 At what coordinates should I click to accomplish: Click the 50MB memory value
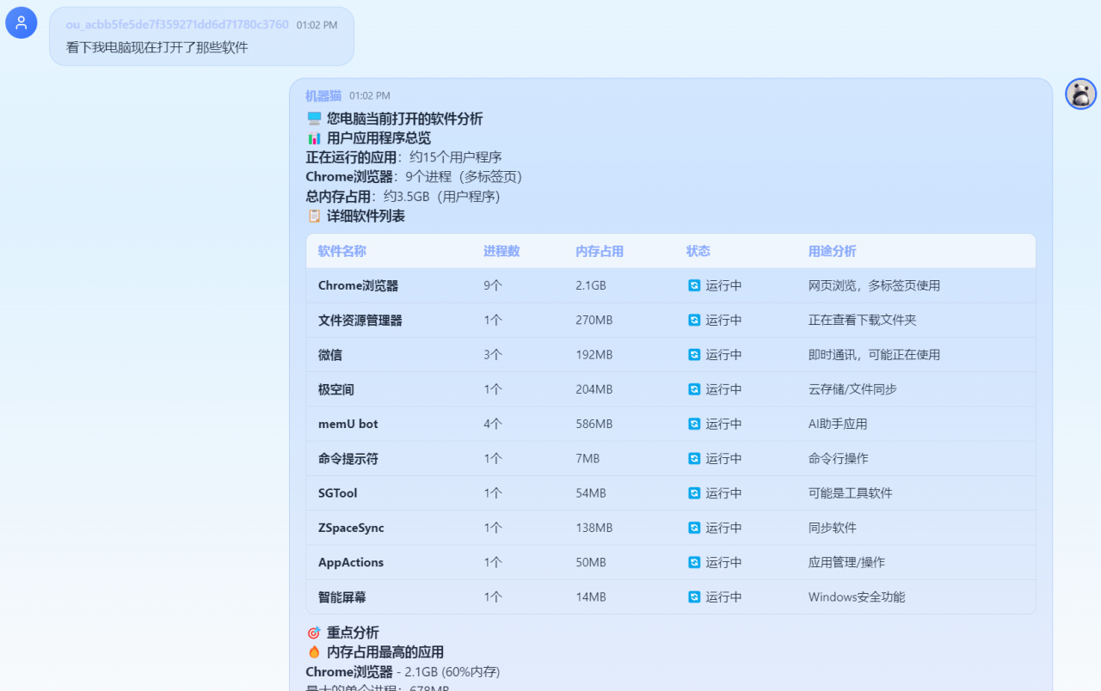591,562
